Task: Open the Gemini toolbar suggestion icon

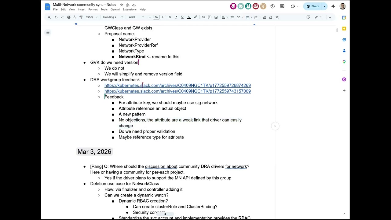Action: [308, 17]
